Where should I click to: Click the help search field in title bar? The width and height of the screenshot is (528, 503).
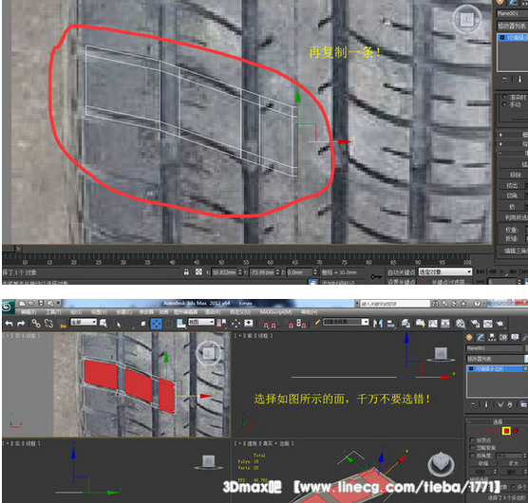coord(395,304)
